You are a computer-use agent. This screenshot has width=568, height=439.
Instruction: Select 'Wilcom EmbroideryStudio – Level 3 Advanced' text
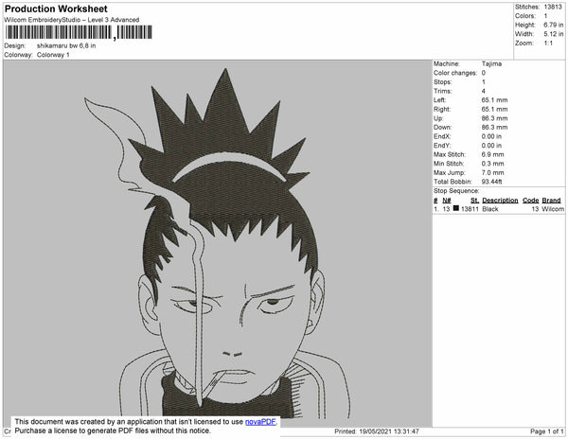[x=72, y=20]
